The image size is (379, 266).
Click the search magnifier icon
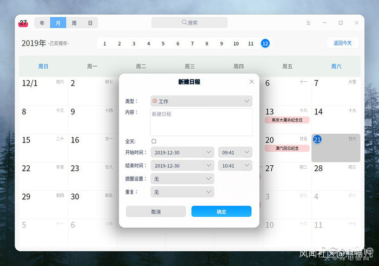coord(184,23)
